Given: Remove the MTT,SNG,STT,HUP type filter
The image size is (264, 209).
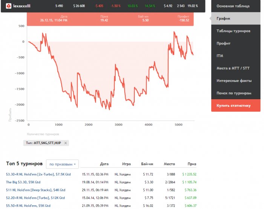Looking at the screenshot, I should click(65, 143).
